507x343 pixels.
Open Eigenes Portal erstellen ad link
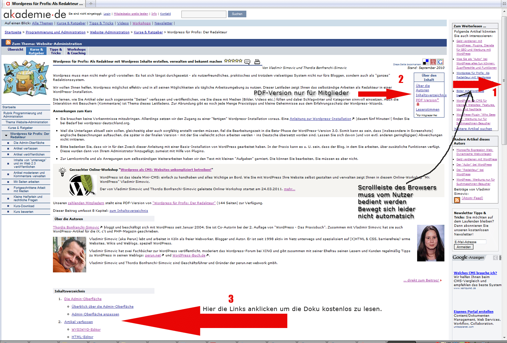coord(473,312)
